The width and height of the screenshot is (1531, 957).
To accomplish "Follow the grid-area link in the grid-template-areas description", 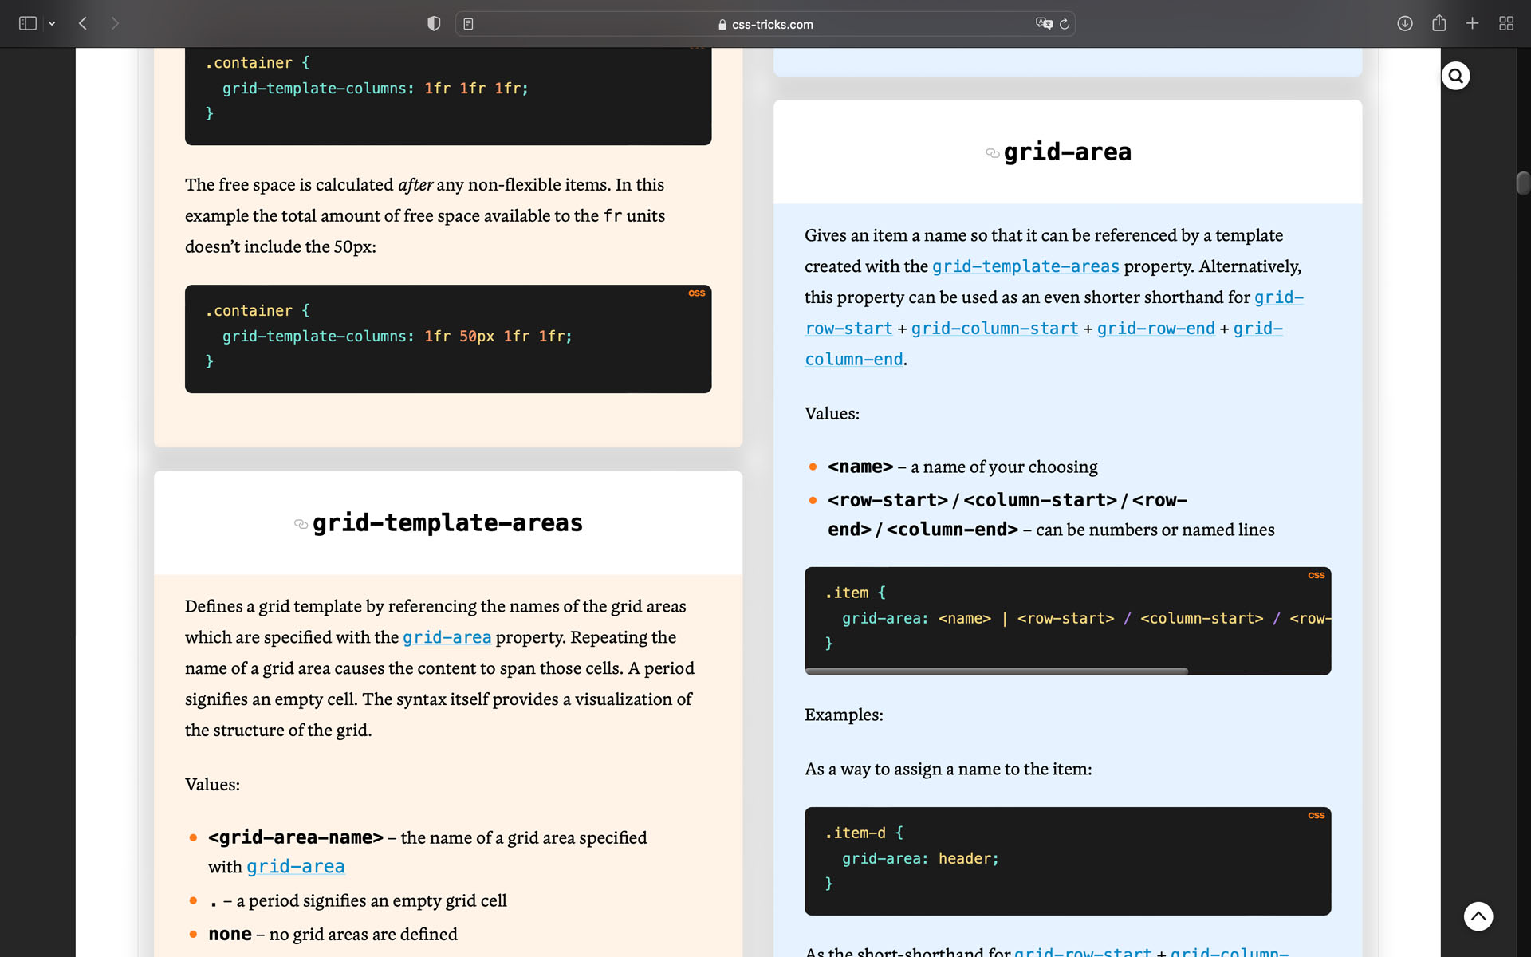I will 447,637.
